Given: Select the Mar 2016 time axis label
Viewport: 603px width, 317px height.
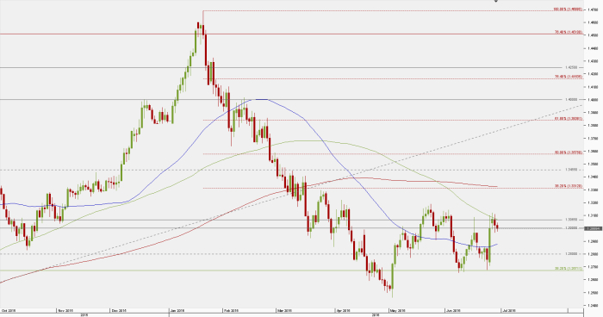Looking at the screenshot, I should [284, 310].
